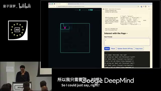This screenshot has width=161, height=91.
Task: Click the Reset button
Action: click(x=113, y=49)
